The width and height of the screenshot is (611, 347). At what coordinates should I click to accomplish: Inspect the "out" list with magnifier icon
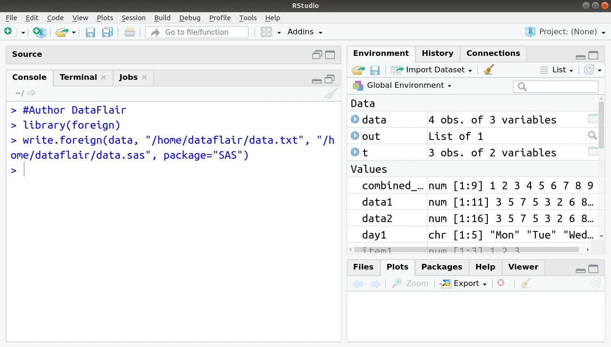point(592,136)
